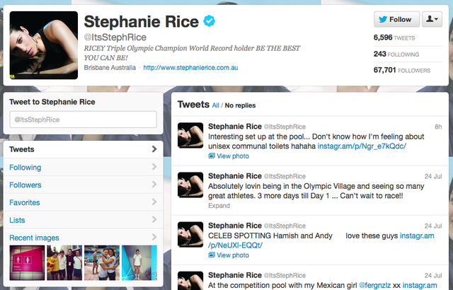Click the header handle @ItsStephRice under the name
The image size is (453, 290).
pos(115,37)
